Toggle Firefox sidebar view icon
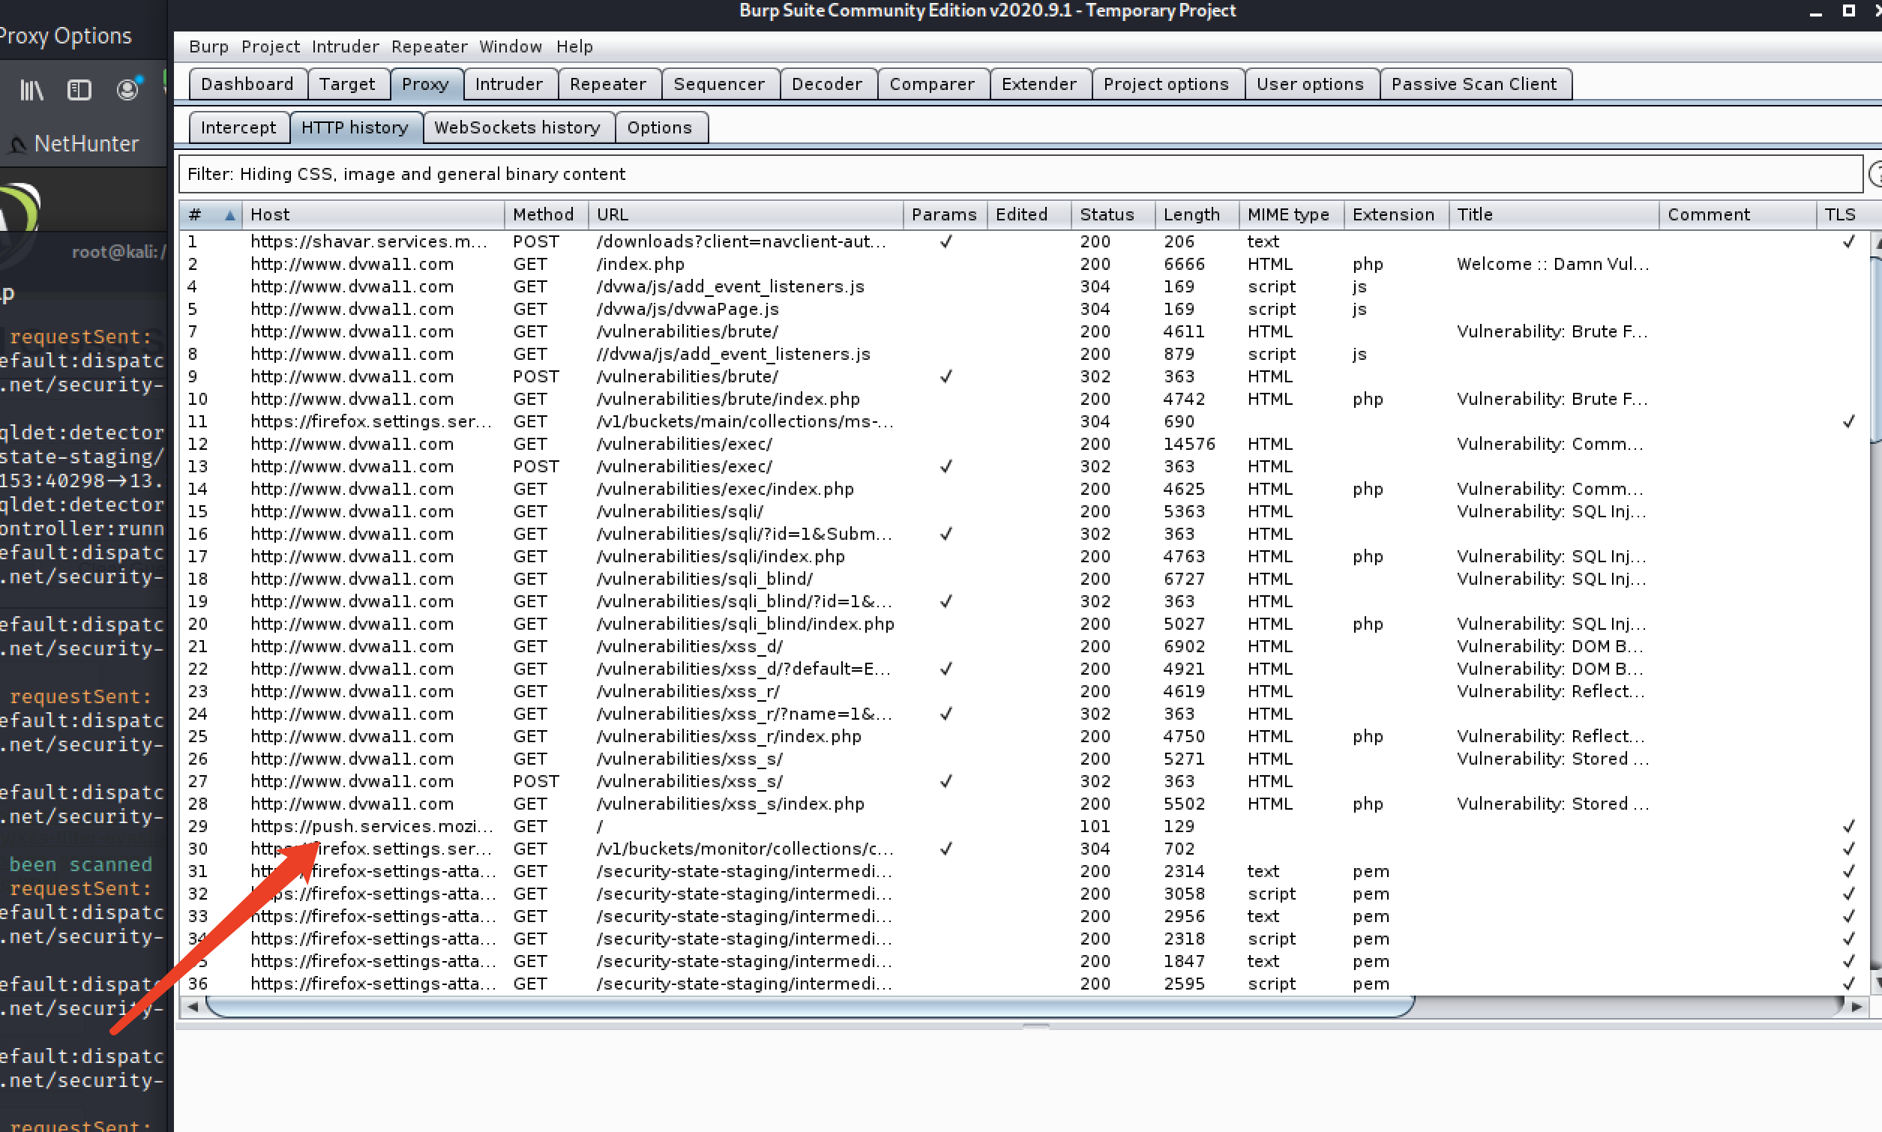This screenshot has height=1132, width=1882. coord(79,91)
